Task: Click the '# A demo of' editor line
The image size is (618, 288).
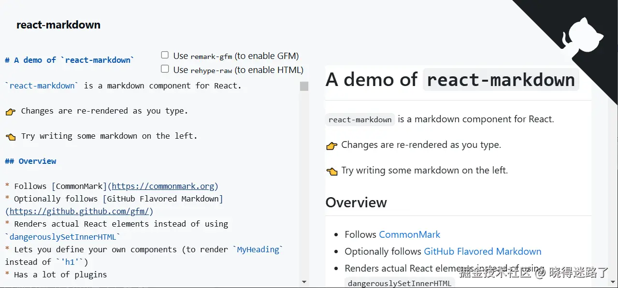Action: coord(69,60)
